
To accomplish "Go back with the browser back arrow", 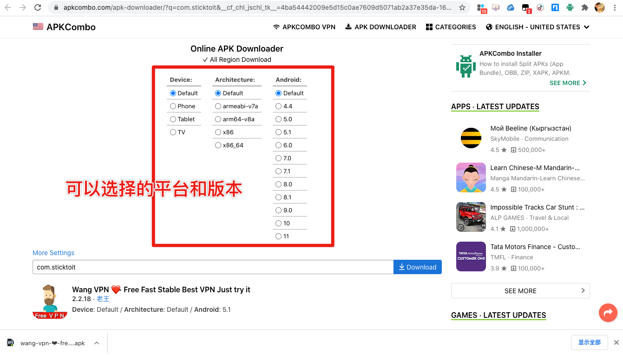I will pos(8,7).
